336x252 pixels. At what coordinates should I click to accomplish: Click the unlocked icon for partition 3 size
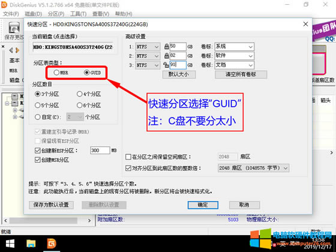166,65
